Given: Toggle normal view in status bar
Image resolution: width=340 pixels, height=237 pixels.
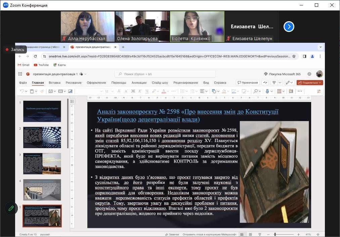Looking at the screenshot, I should click(242, 234).
